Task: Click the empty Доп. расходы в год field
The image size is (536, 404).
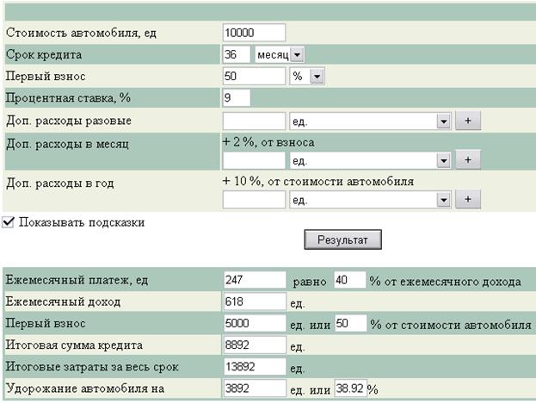Action: [x=253, y=200]
